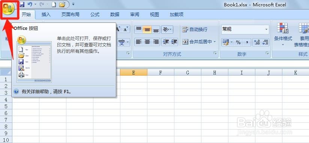
Task: Open the Customize Quick Access Toolbar arrow
Action: 73,4
